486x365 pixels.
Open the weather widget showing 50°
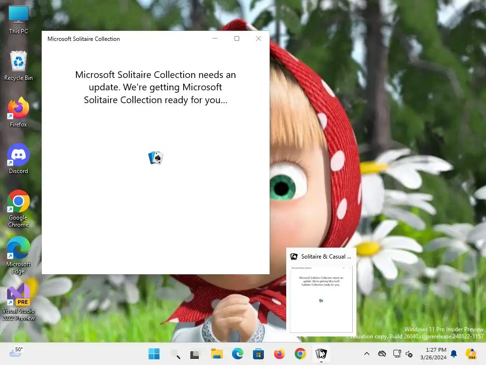[x=16, y=353]
